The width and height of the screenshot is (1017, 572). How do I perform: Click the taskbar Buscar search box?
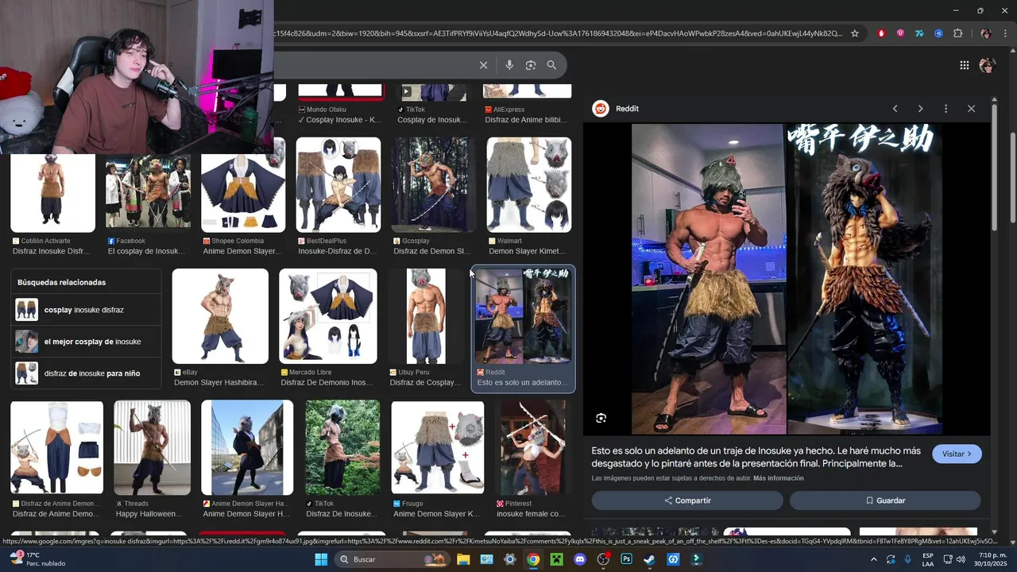pyautogui.click(x=392, y=559)
